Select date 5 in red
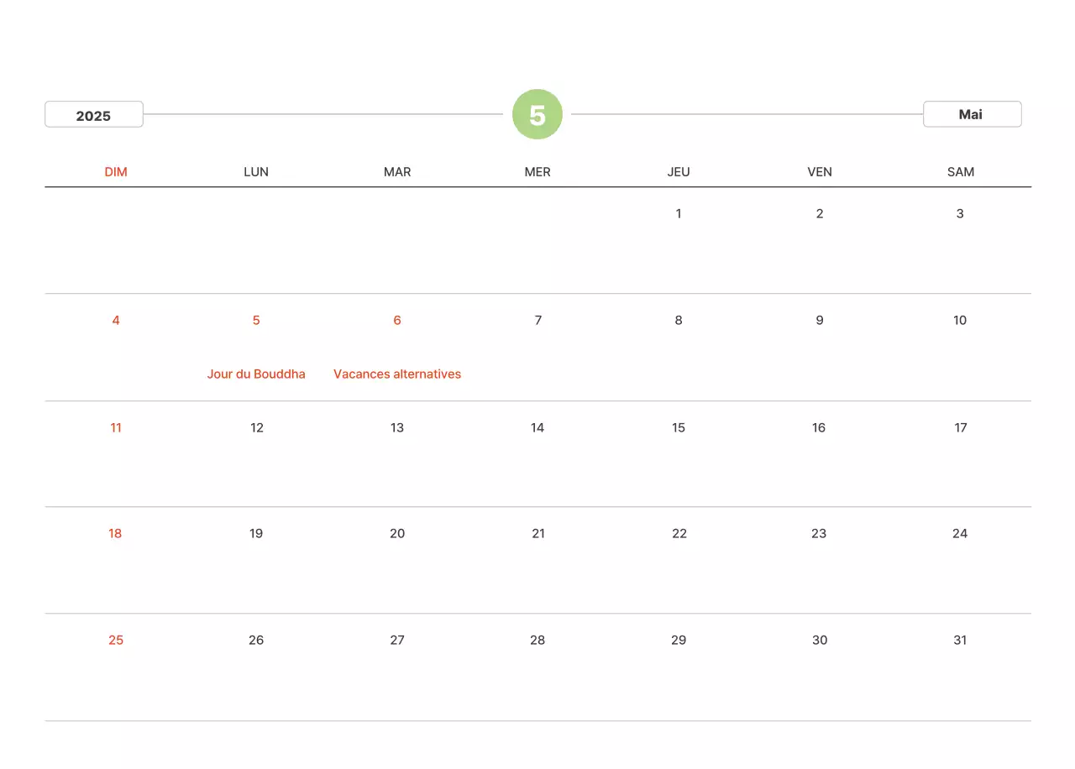This screenshot has height=769, width=1075. click(256, 321)
